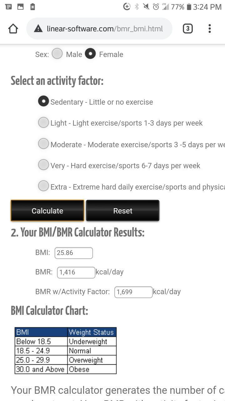
Task: Tap the alarm clock status icon
Action: [156, 7]
